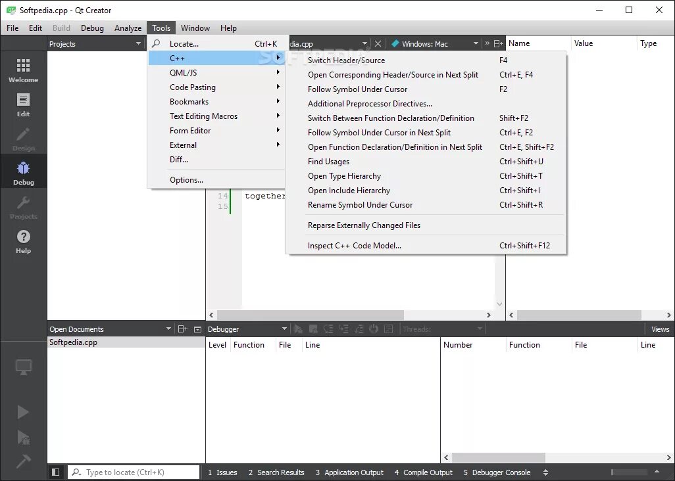The width and height of the screenshot is (675, 481).
Task: Expand the Form Editor submenu
Action: tap(216, 131)
